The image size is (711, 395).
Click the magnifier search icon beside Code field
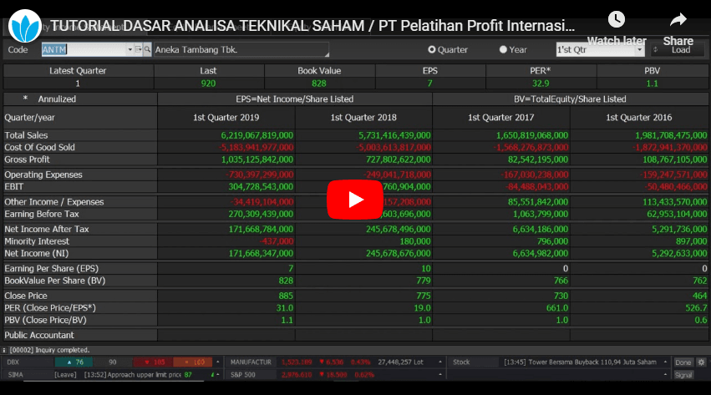148,50
